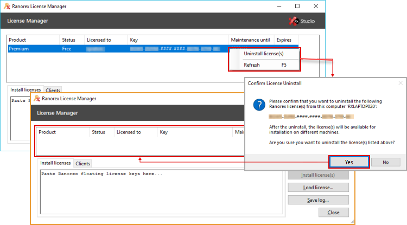This screenshot has width=407, height=225.
Task: Close the Confirm License Uninstall dialog
Action: (400, 83)
